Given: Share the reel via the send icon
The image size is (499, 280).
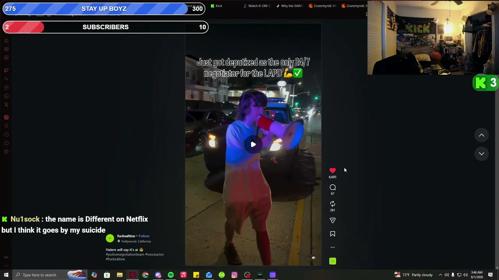Looking at the screenshot, I should coord(333,220).
